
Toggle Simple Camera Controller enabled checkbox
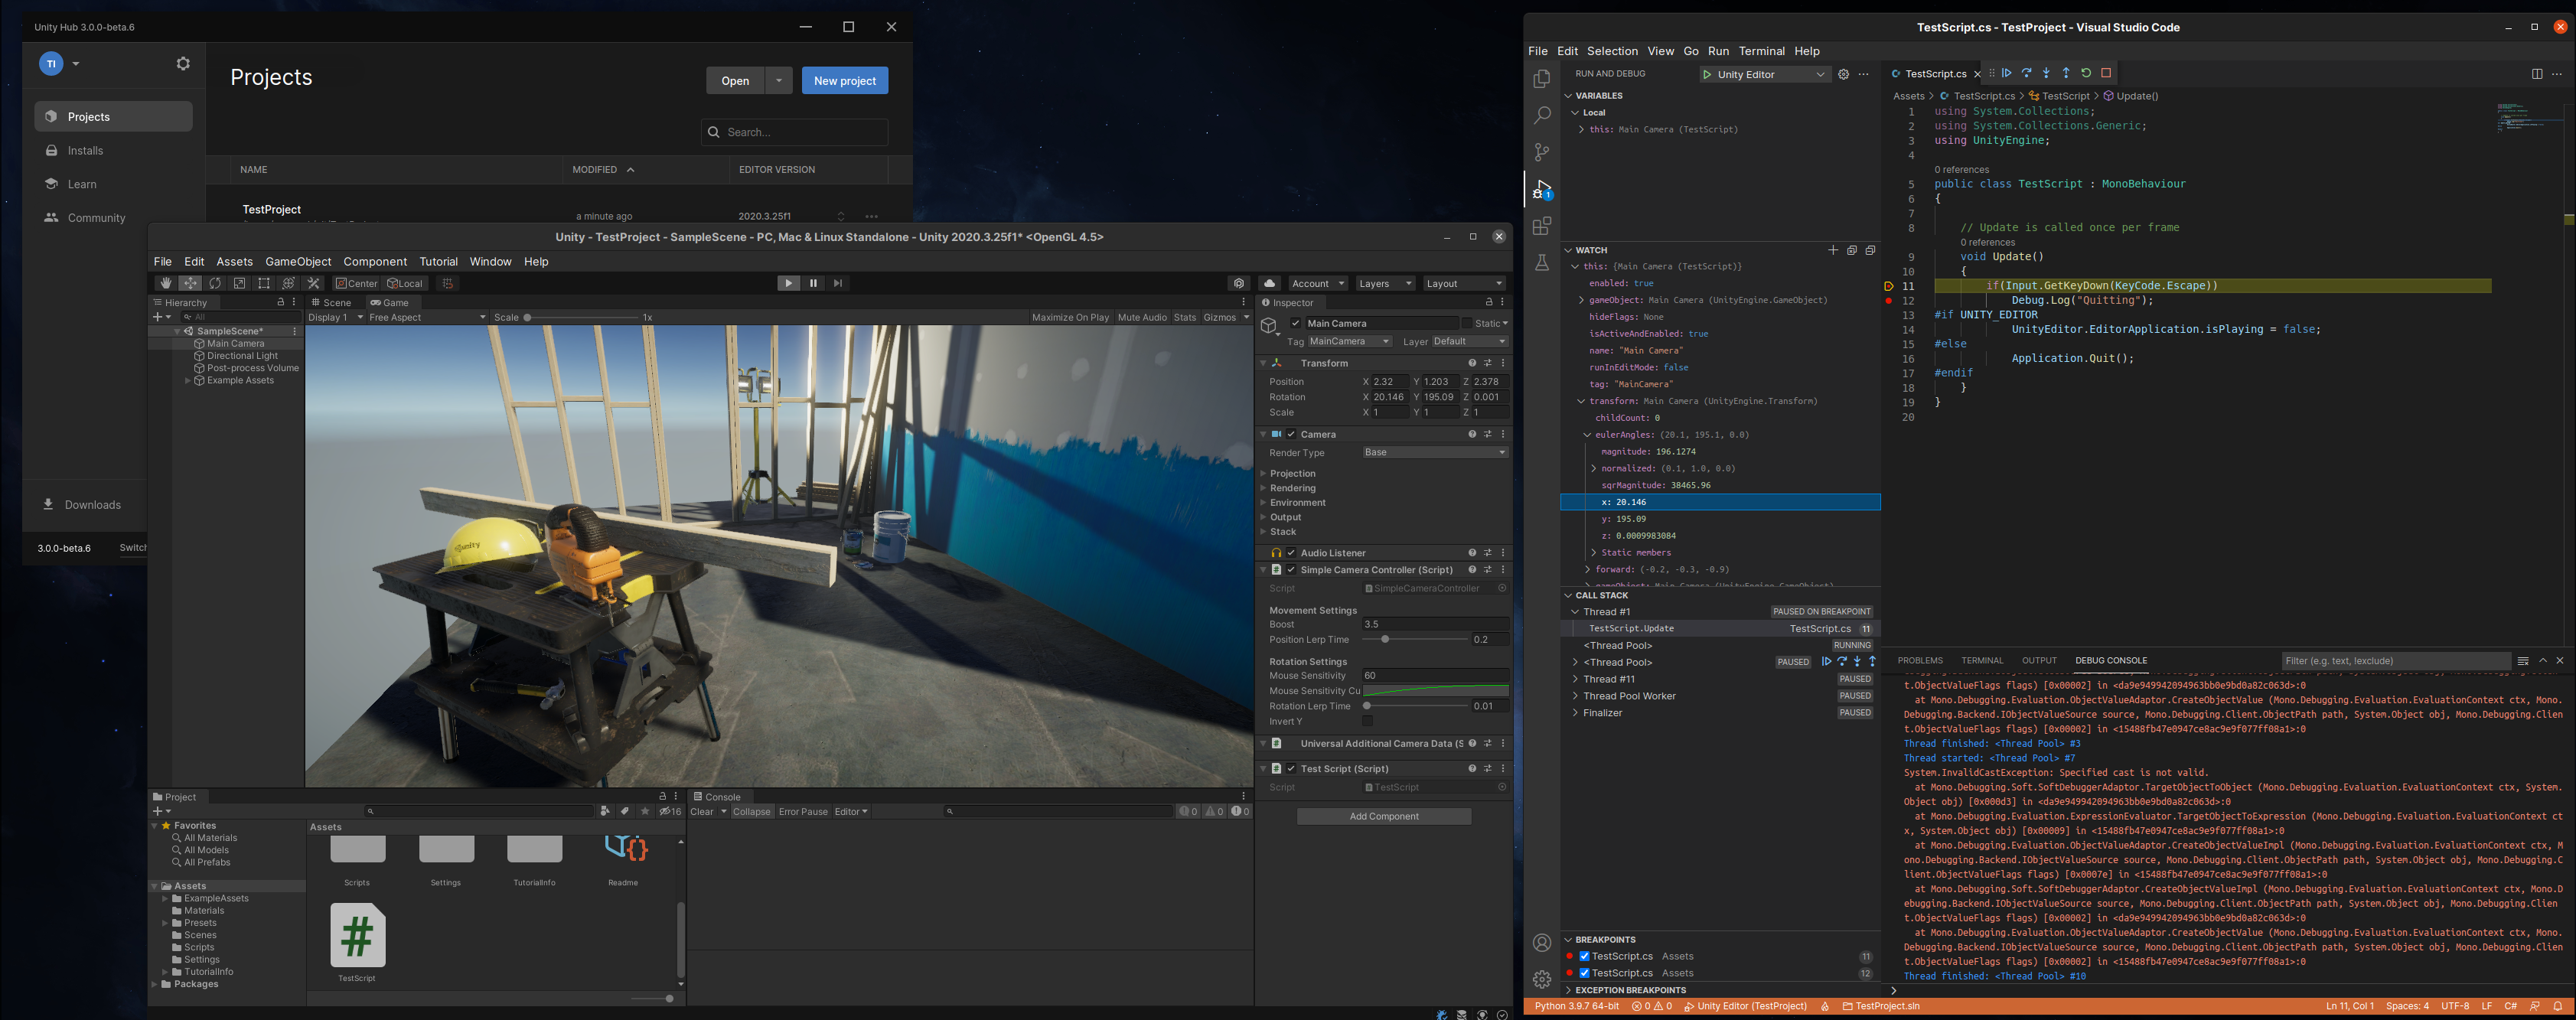[x=1291, y=570]
